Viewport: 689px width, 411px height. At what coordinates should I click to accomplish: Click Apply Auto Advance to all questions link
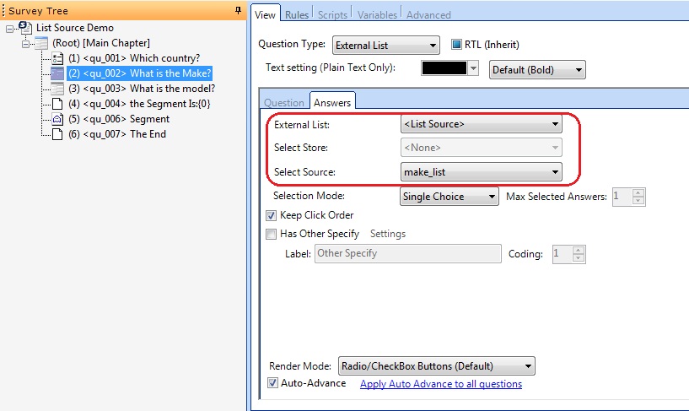click(441, 384)
